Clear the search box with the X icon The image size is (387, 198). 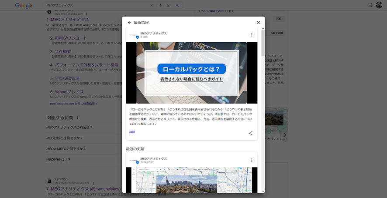(x=152, y=5)
